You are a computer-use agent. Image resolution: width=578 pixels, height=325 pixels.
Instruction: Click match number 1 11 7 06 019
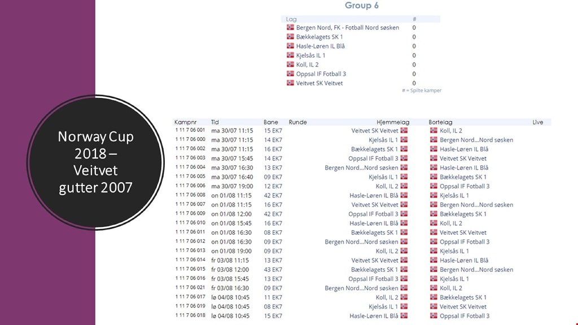click(190, 306)
